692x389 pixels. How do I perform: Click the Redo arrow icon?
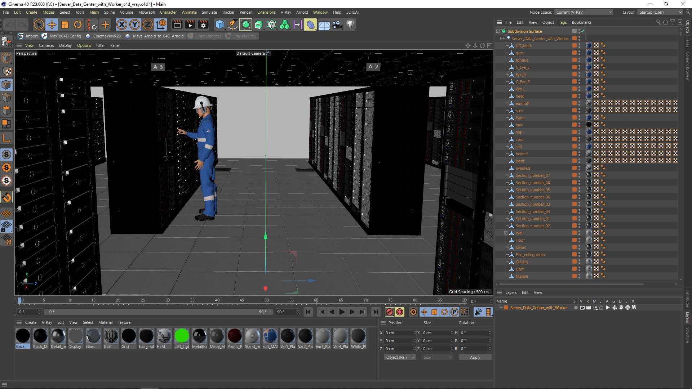click(x=22, y=24)
